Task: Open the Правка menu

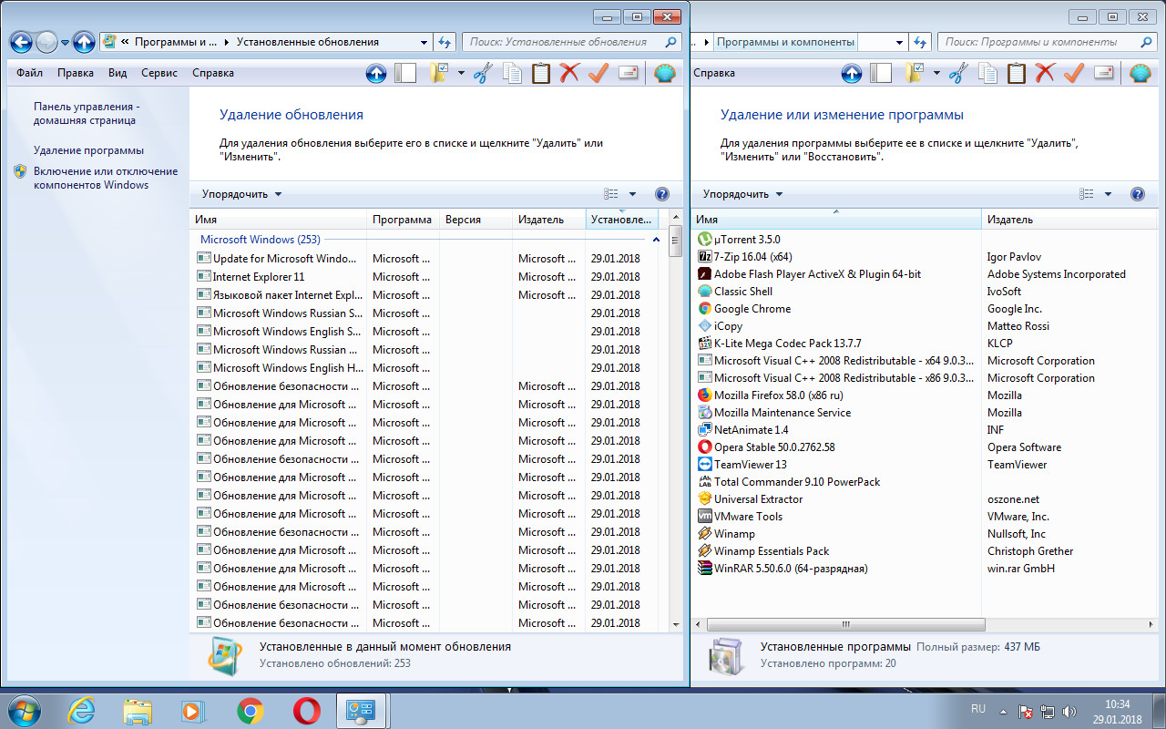Action: pyautogui.click(x=76, y=73)
